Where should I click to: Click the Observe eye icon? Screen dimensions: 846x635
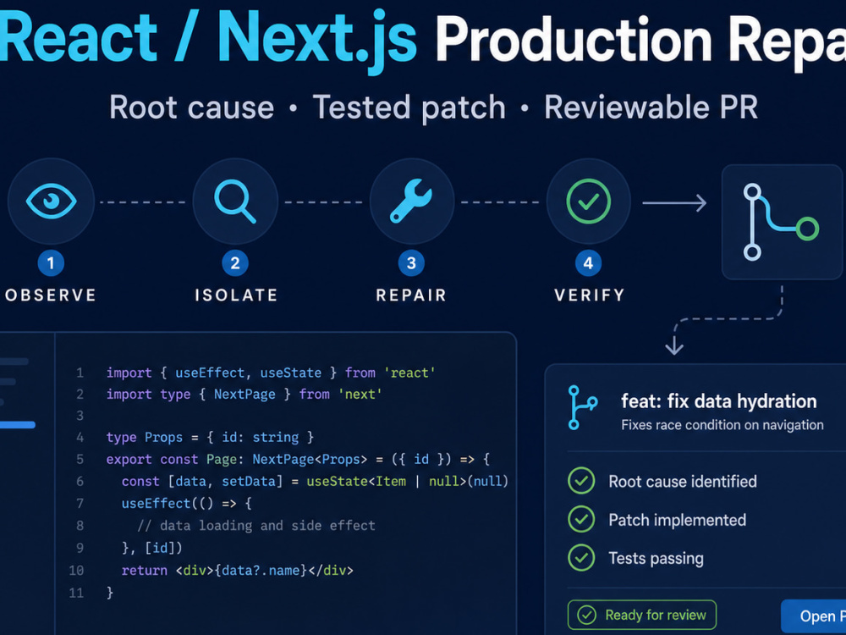click(51, 202)
